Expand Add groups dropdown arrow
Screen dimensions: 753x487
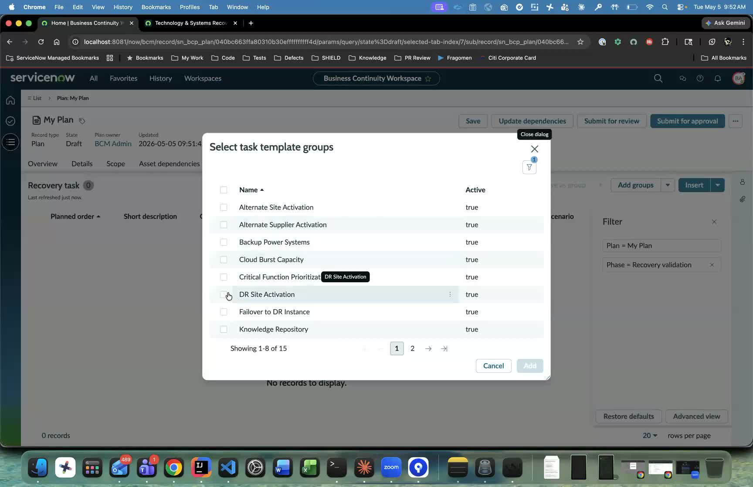click(668, 185)
